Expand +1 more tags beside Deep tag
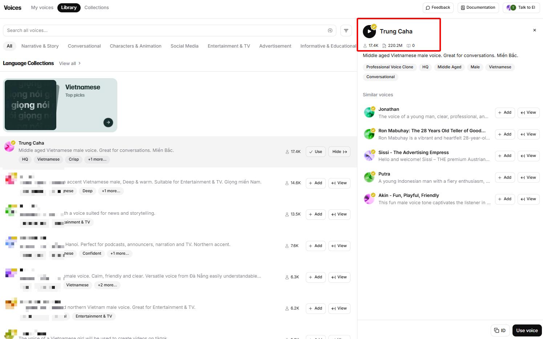 [111, 191]
